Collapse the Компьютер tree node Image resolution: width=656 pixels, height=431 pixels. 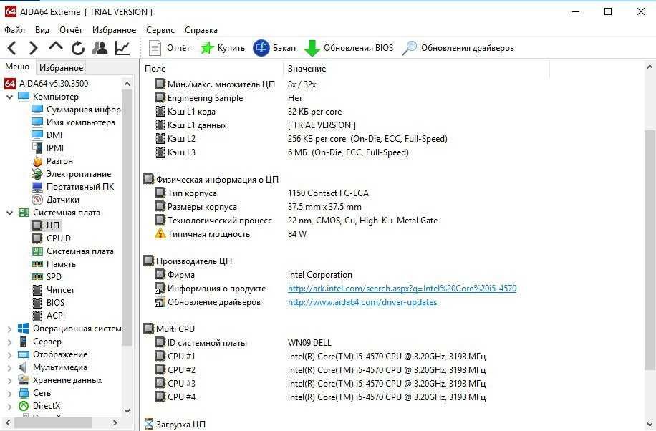tap(9, 97)
